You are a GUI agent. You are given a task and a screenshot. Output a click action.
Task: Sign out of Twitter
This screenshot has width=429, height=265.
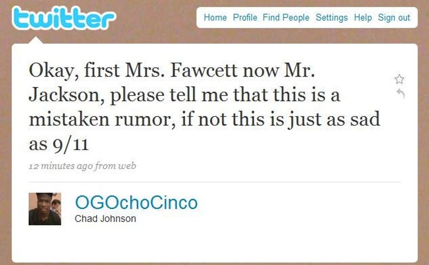tap(394, 18)
